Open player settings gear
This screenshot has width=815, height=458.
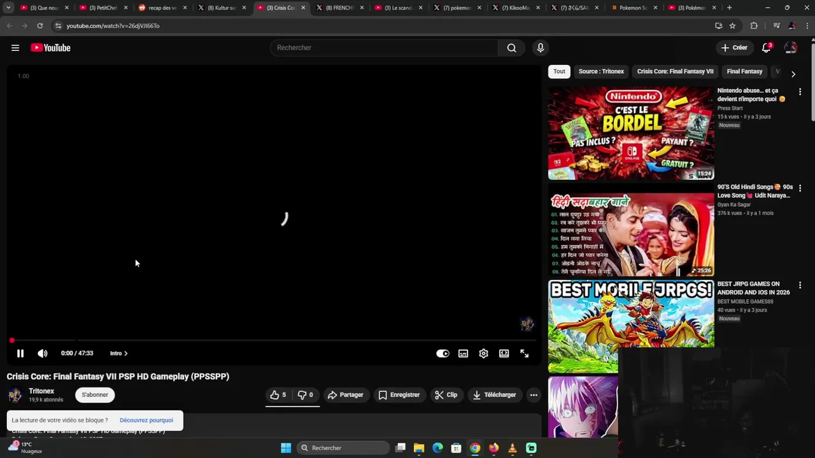[484, 354]
